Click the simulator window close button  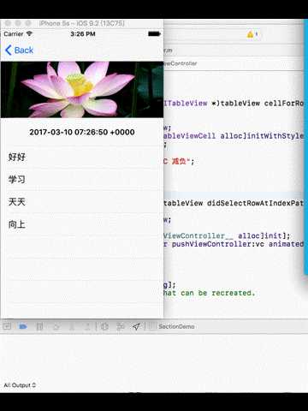pos(8,23)
